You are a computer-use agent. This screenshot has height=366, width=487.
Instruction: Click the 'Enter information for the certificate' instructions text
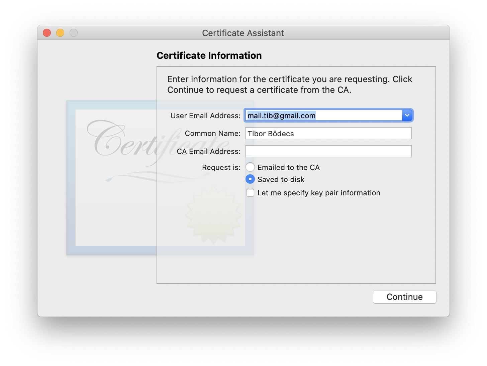[290, 84]
